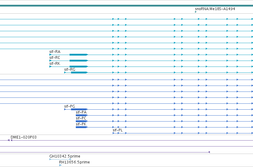Screen dimensions: 253x167
Task: Select the GH10342.5prime EST bar
Action: pos(60,159)
